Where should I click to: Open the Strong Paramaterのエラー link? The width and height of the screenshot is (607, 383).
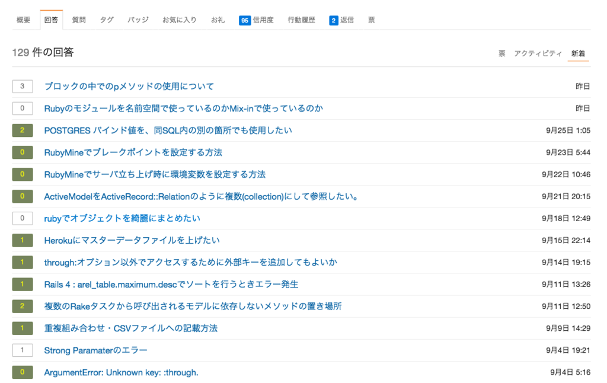96,350
